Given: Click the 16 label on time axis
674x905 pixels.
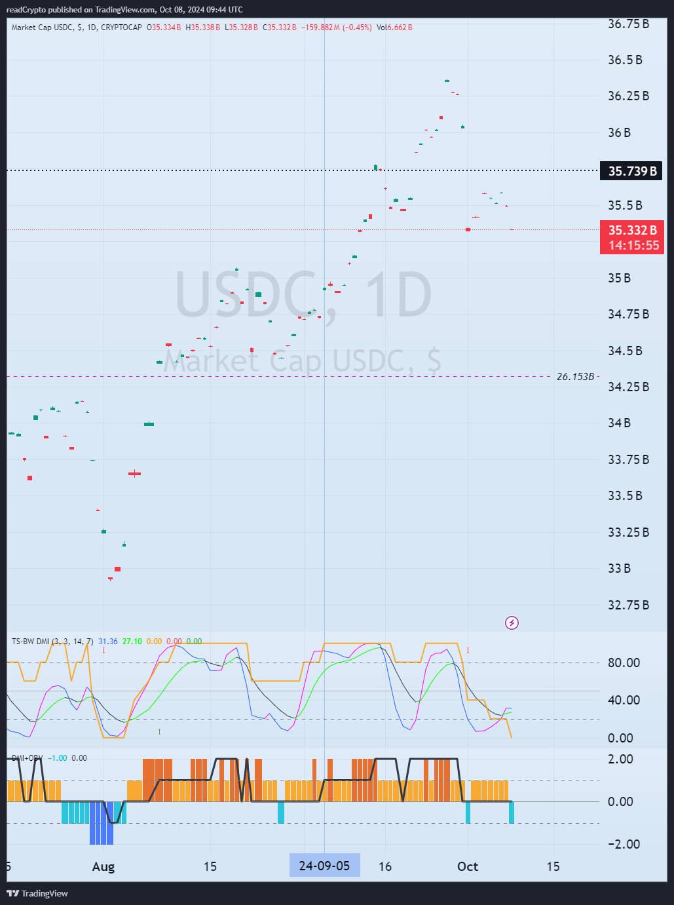Looking at the screenshot, I should tap(385, 866).
